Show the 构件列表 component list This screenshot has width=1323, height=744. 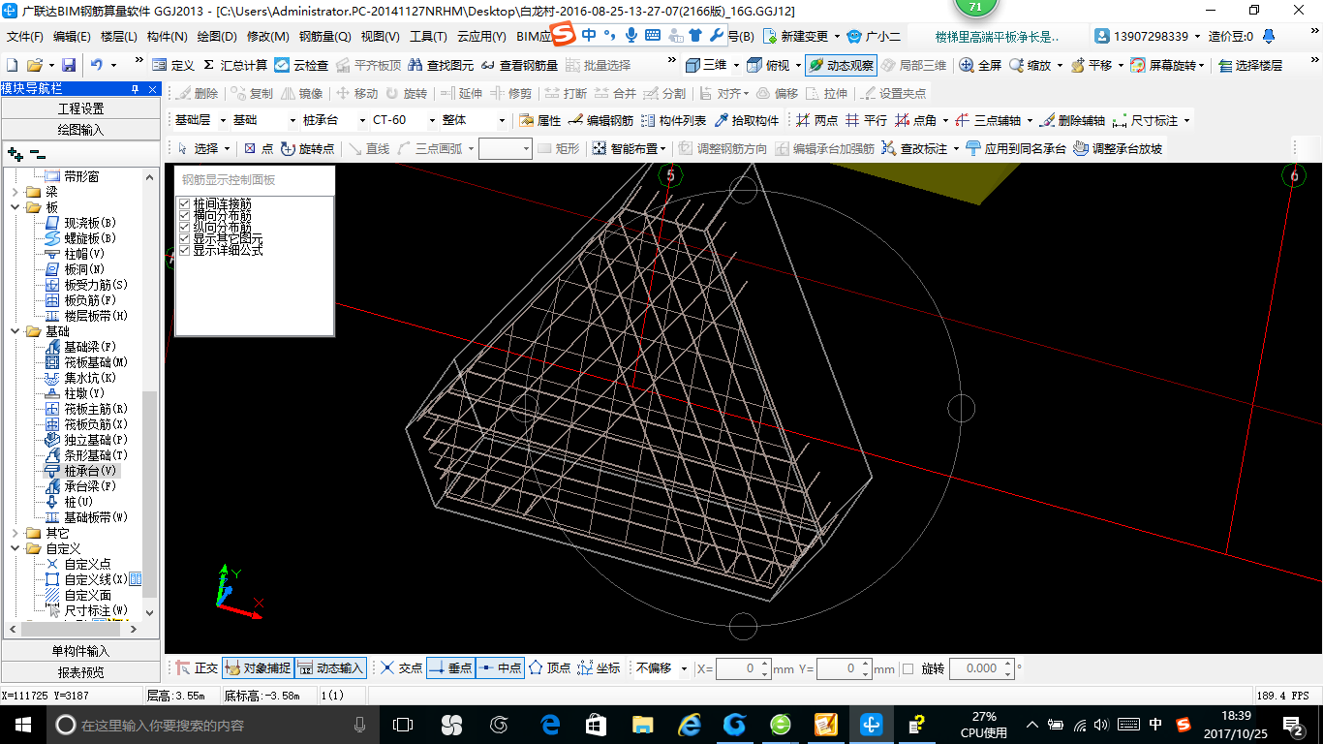point(674,120)
